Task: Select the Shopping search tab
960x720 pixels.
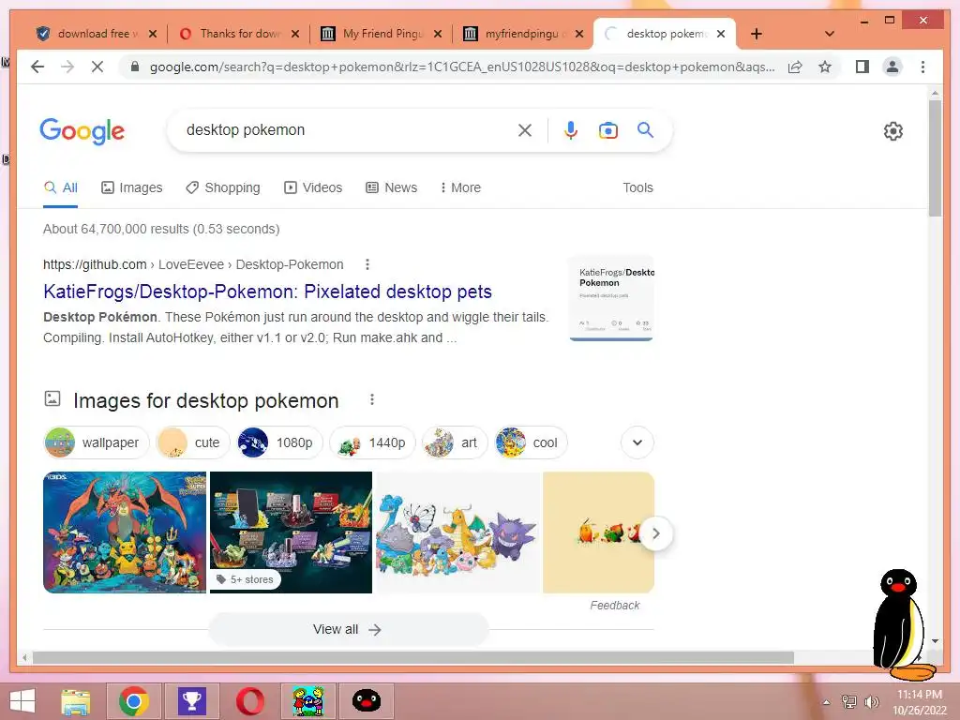Action: click(x=223, y=187)
